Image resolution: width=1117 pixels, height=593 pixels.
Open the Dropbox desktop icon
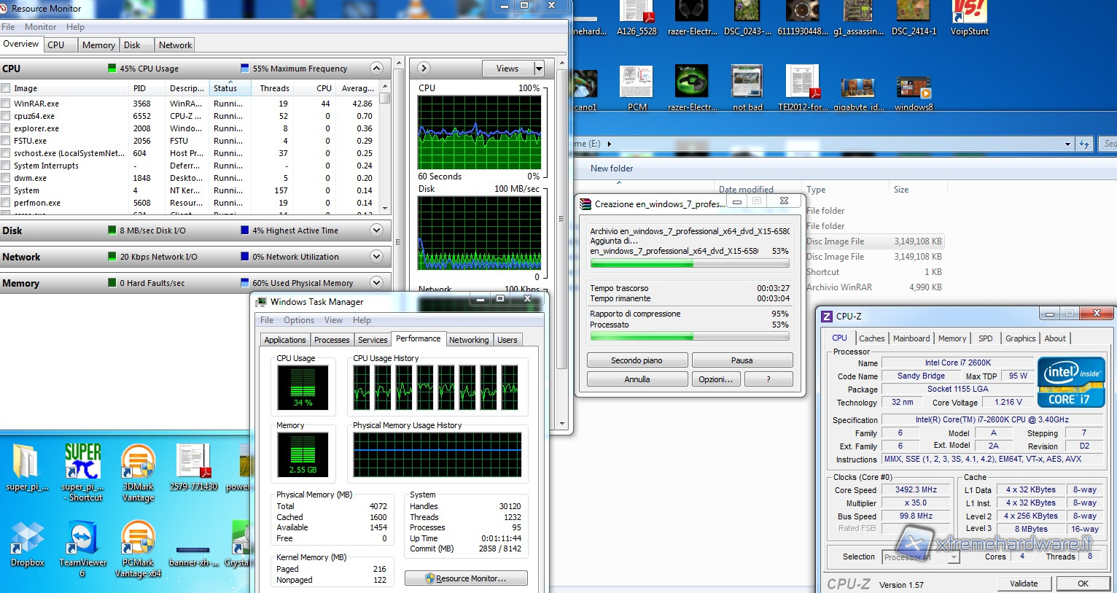pos(27,539)
